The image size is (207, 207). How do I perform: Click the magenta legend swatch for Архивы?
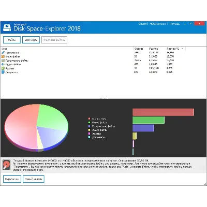pyautogui.click(x=89, y=134)
